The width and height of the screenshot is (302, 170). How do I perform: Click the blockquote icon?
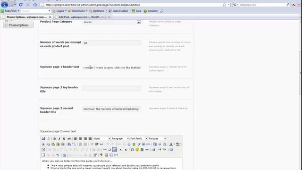[101, 144]
